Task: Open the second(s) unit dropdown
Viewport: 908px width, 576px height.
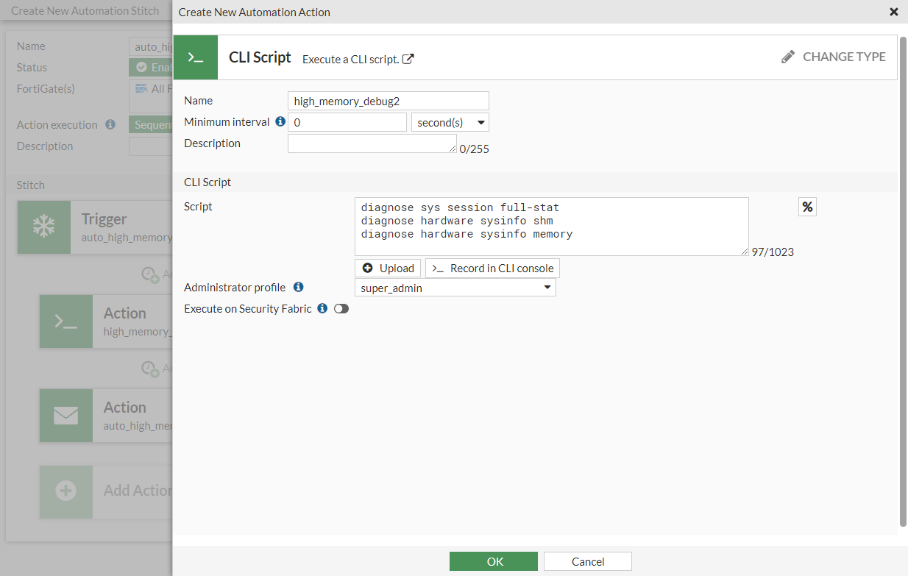Action: (x=450, y=122)
